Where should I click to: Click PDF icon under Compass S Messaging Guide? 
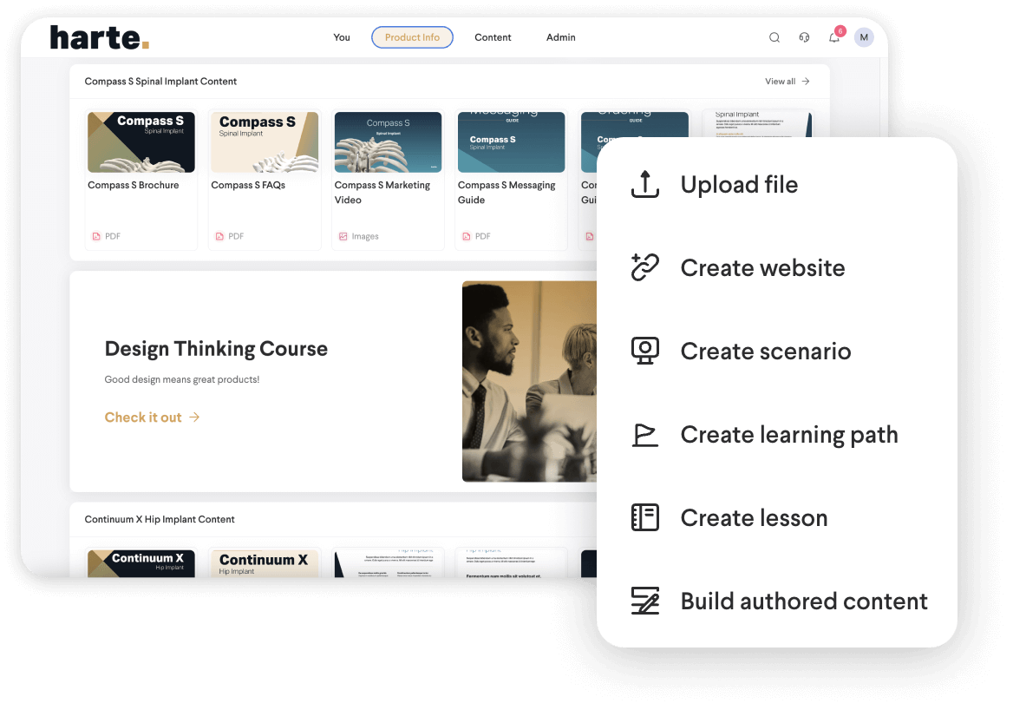467,237
